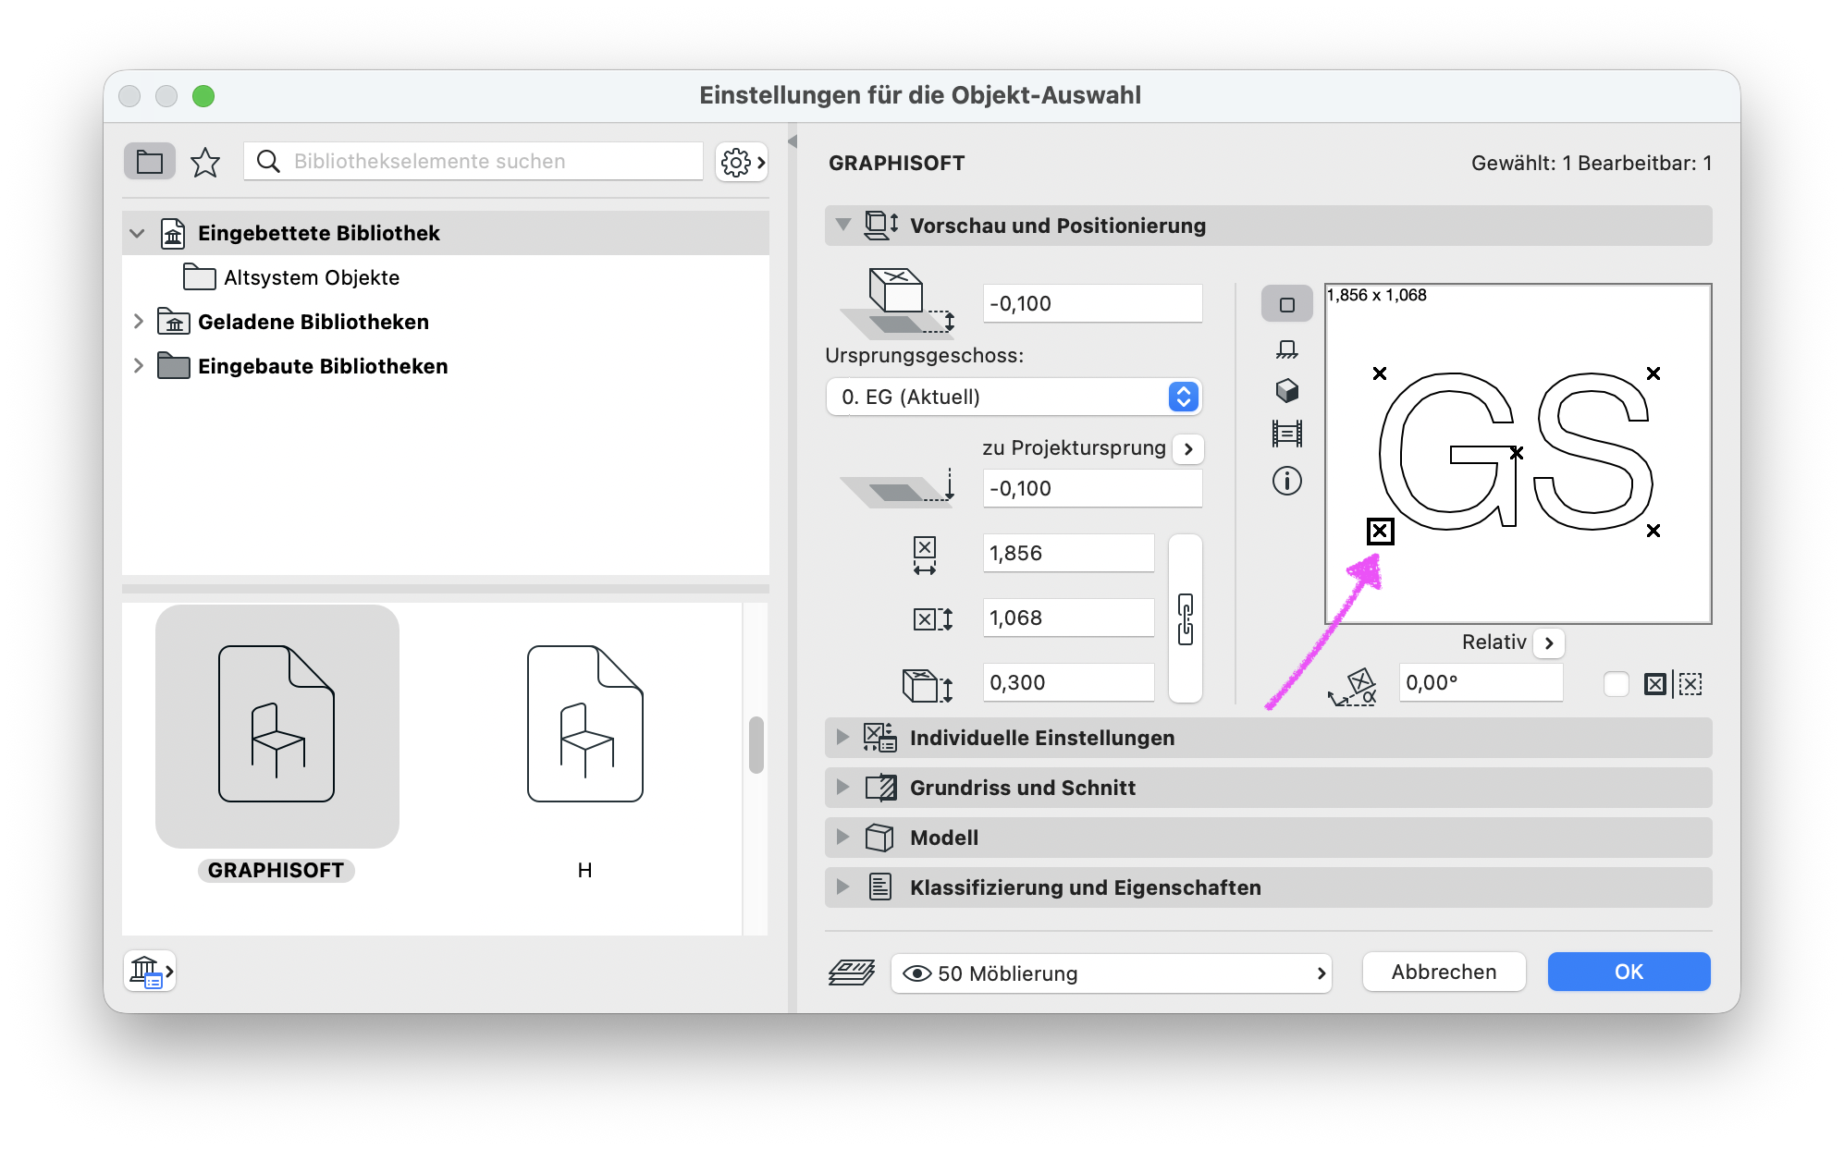
Task: Click the width dimension icon
Action: pos(925,556)
